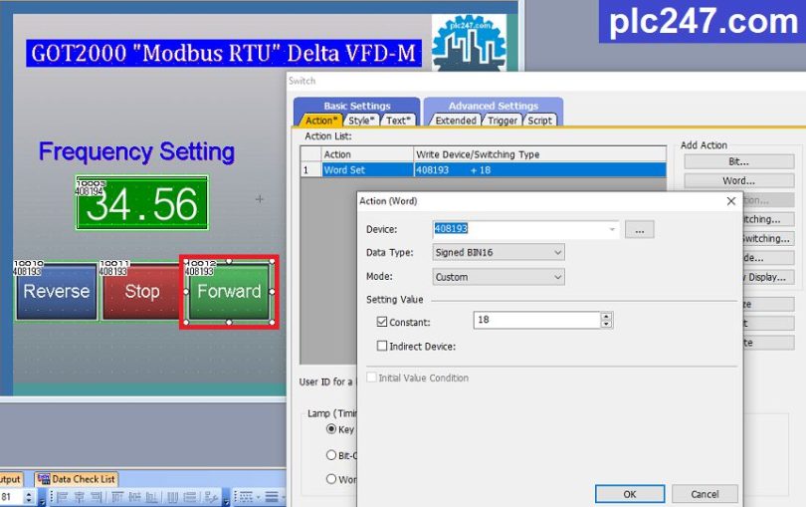
Task: Click the align vertical middle toolbar icon
Action: pyautogui.click(x=134, y=497)
